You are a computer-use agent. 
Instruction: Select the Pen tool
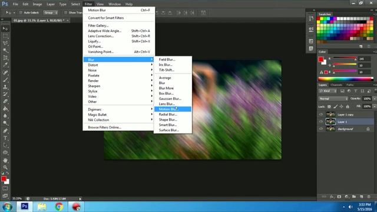[5, 131]
